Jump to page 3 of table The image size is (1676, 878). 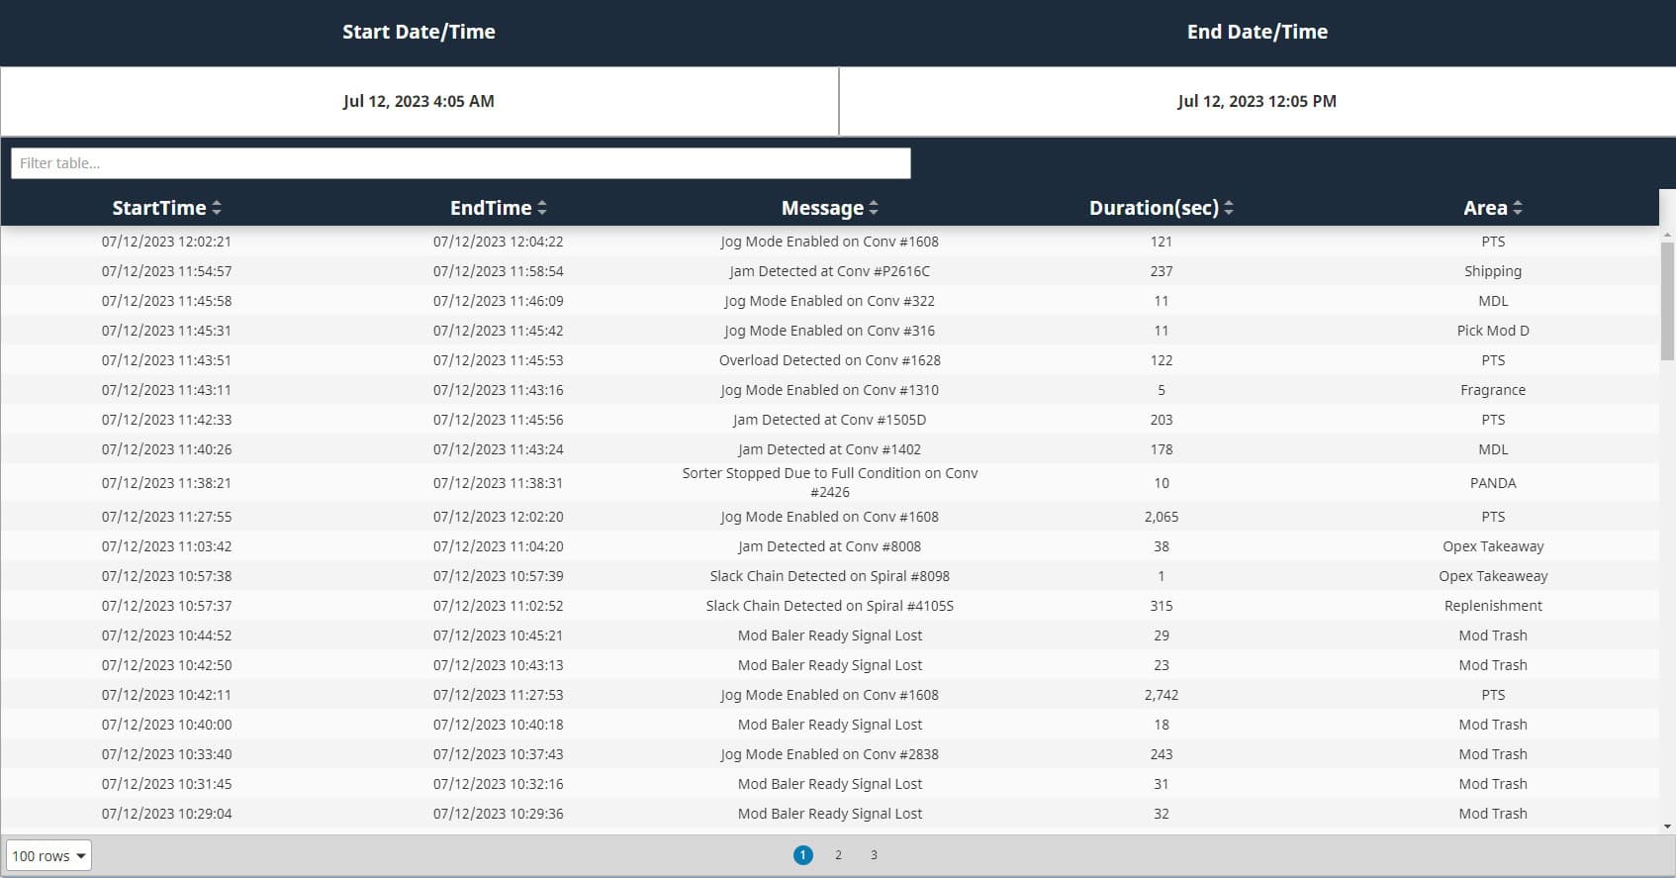tap(874, 855)
